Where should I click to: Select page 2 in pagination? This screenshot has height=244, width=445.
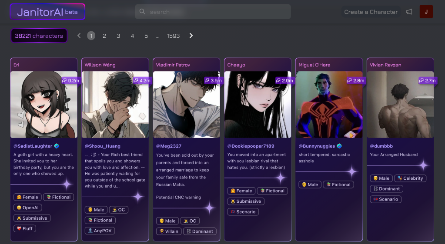point(104,36)
